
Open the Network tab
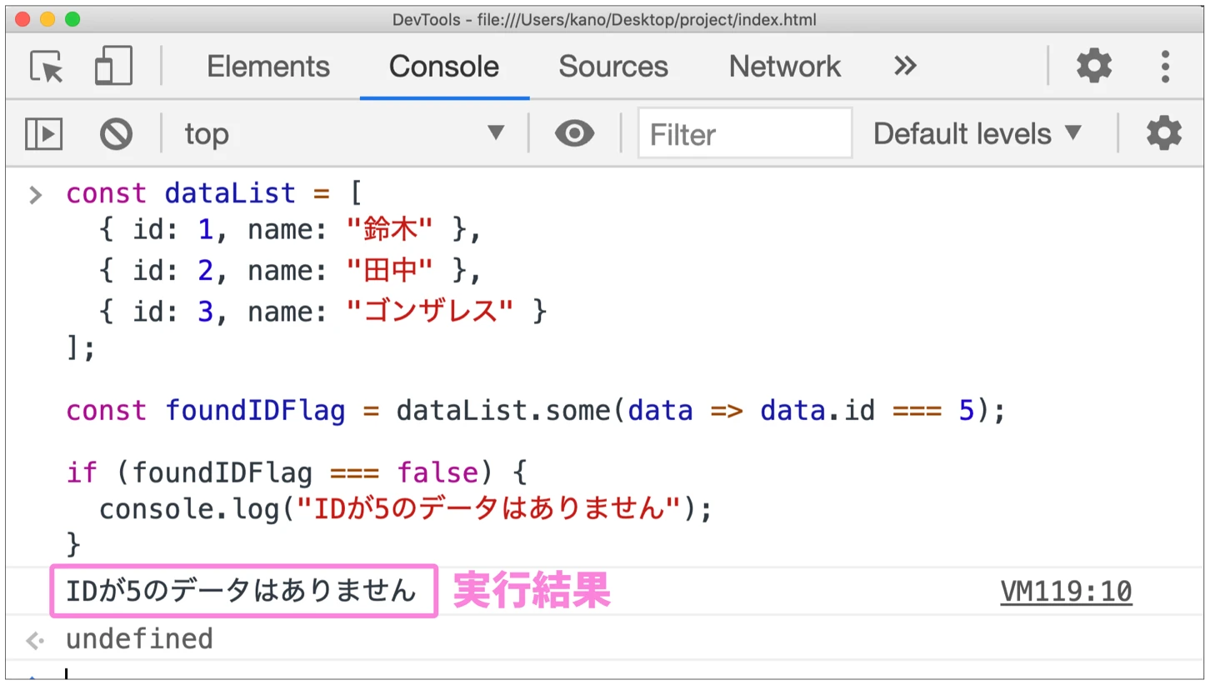tap(785, 67)
